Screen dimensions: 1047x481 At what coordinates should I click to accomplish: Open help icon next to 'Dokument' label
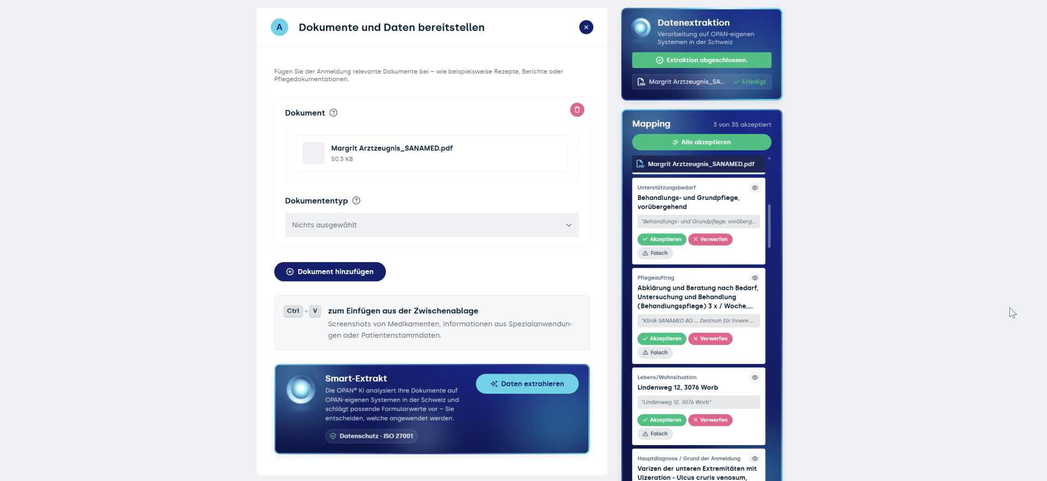pos(334,113)
